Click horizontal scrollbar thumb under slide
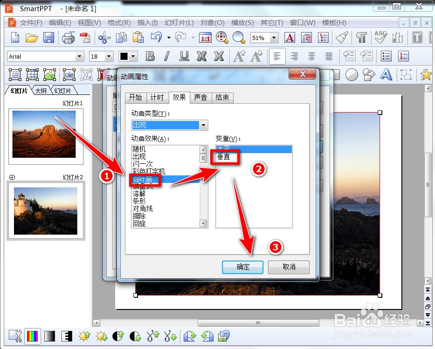Viewport: 435px width, 349px height. 258,323
